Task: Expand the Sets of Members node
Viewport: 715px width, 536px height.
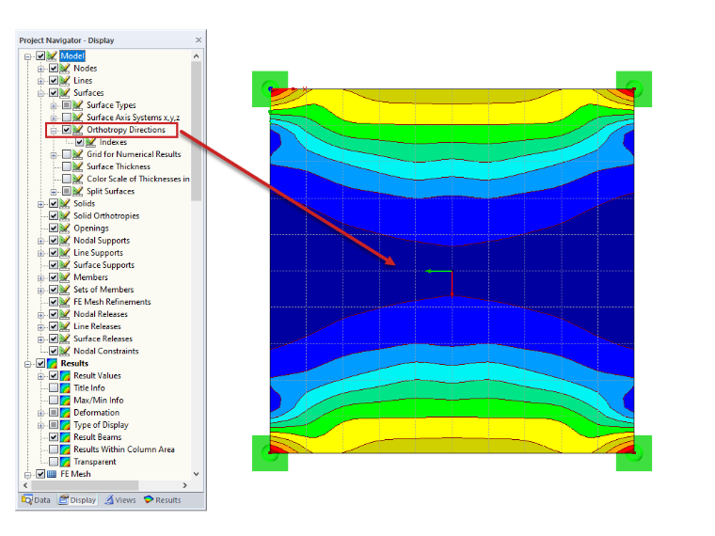Action: click(40, 291)
